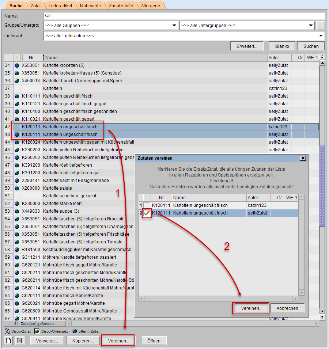Check the box for katrin123 ingredient in dialog
The width and height of the screenshot is (329, 349).
pos(147,205)
